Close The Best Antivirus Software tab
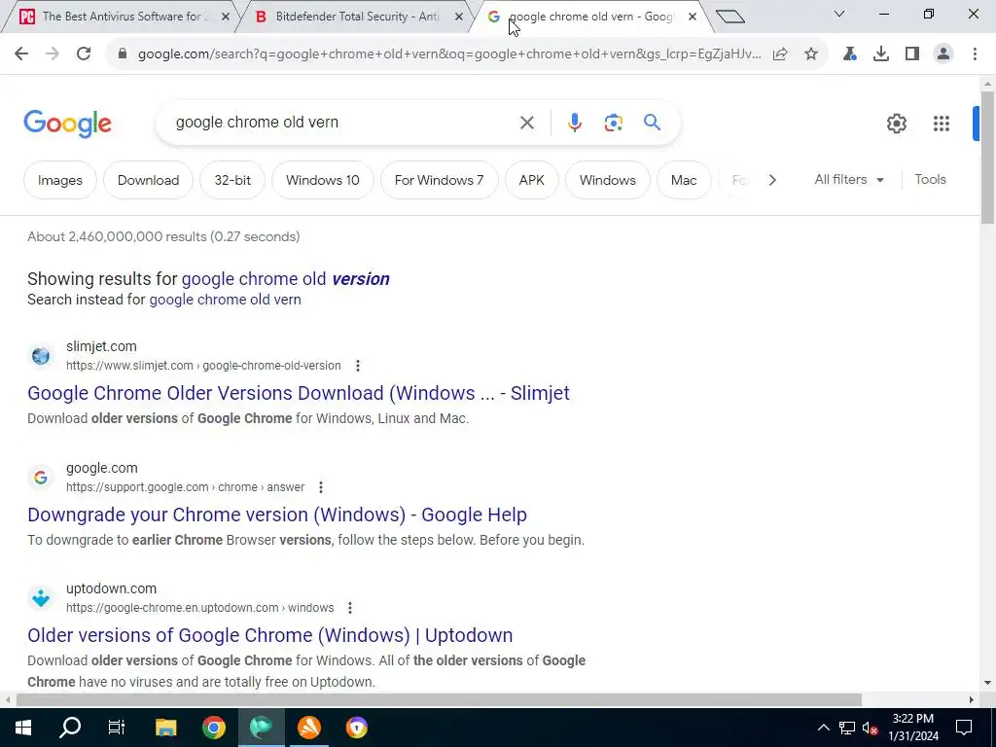This screenshot has width=996, height=747. tap(225, 17)
